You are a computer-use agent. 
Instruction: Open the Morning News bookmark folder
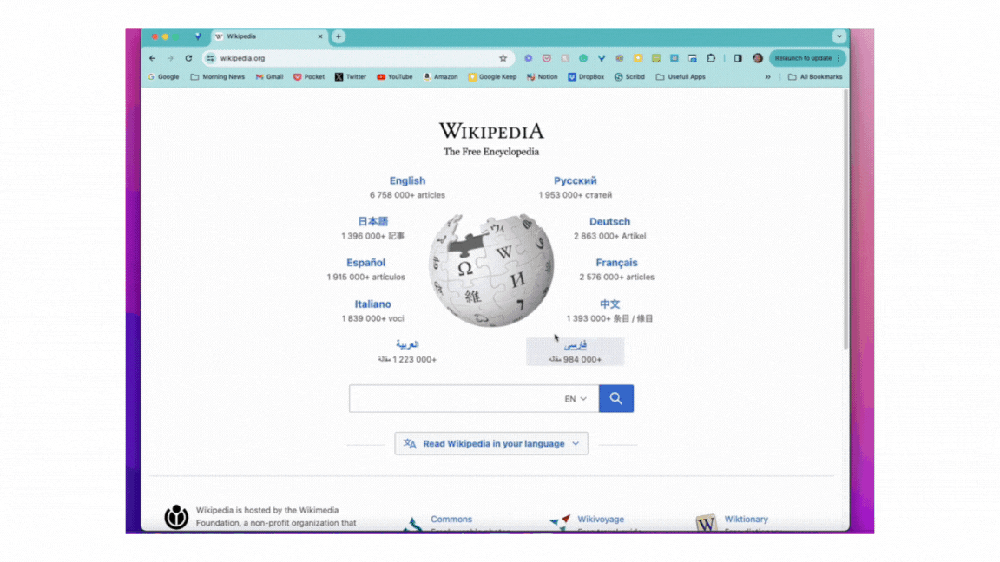pos(217,77)
